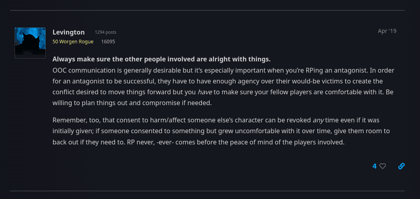Click the horizontal divider below the post
Screen dimensions: 420x199
207,191
